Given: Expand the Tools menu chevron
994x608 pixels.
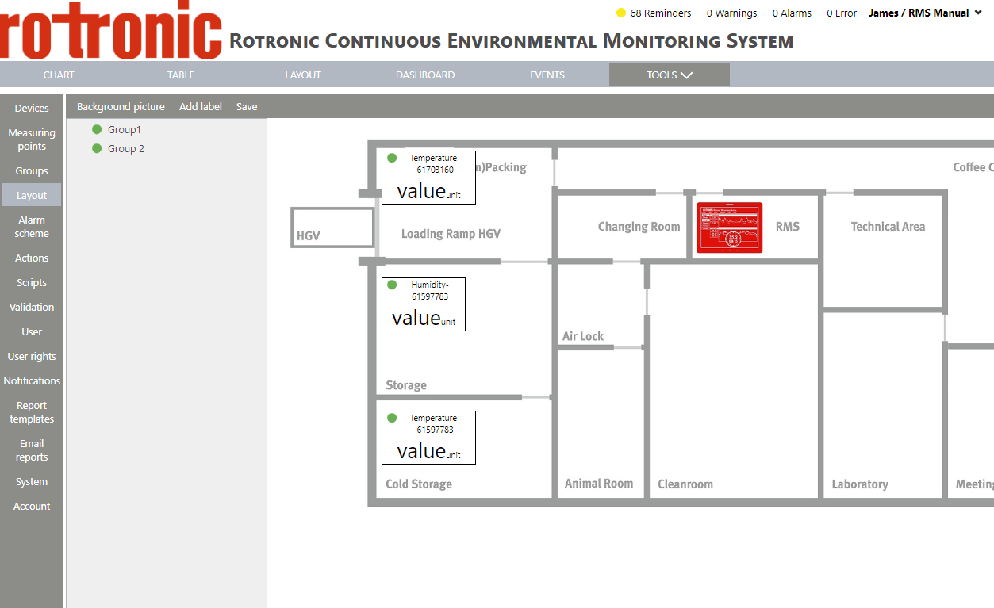Looking at the screenshot, I should pos(686,75).
